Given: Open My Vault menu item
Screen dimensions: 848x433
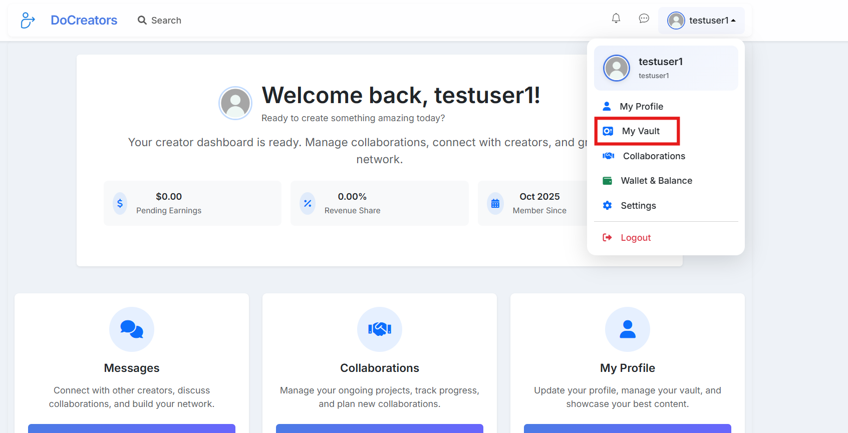Looking at the screenshot, I should click(x=640, y=131).
